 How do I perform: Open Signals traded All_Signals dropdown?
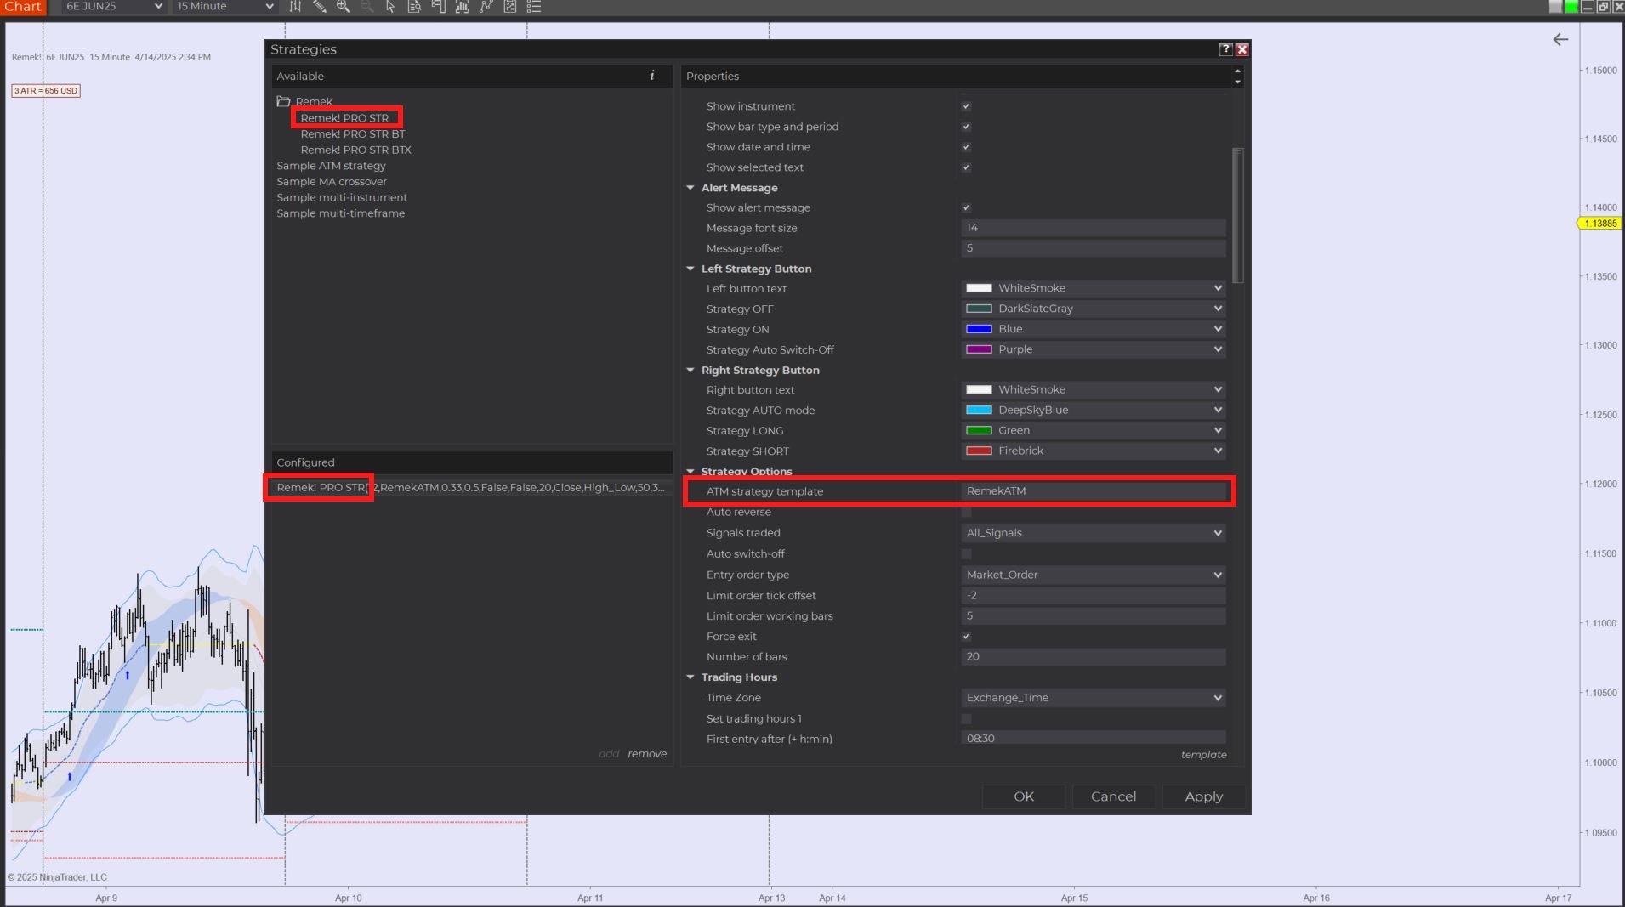point(1094,533)
